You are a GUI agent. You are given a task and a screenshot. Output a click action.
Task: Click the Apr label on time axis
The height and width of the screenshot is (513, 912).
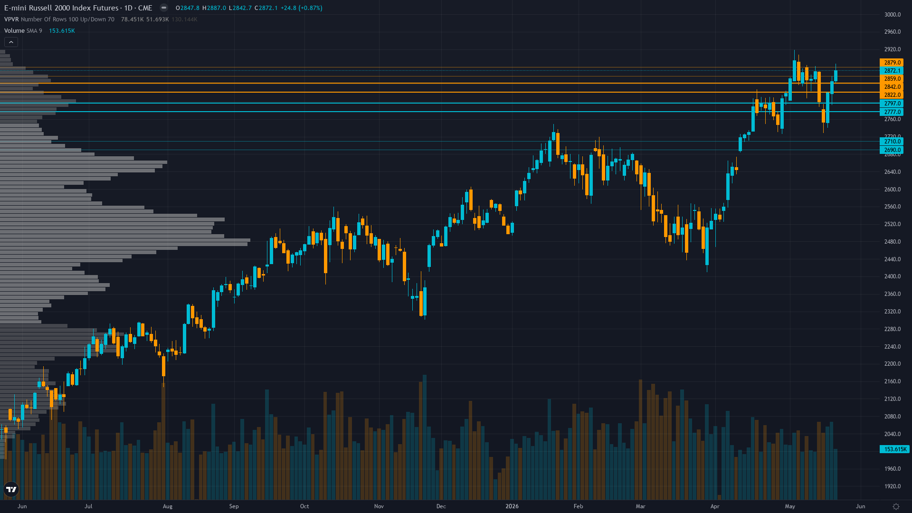(715, 506)
